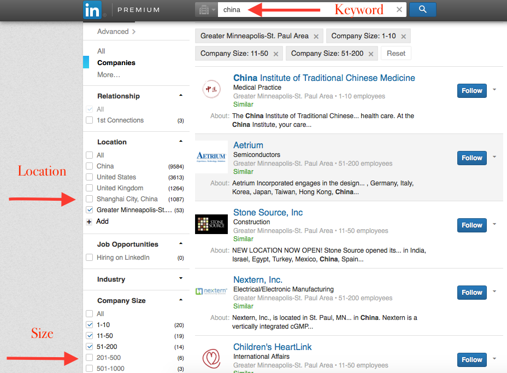The width and height of the screenshot is (507, 373).
Task: Uncheck the Company Size 1-10 filter
Action: pyautogui.click(x=90, y=324)
